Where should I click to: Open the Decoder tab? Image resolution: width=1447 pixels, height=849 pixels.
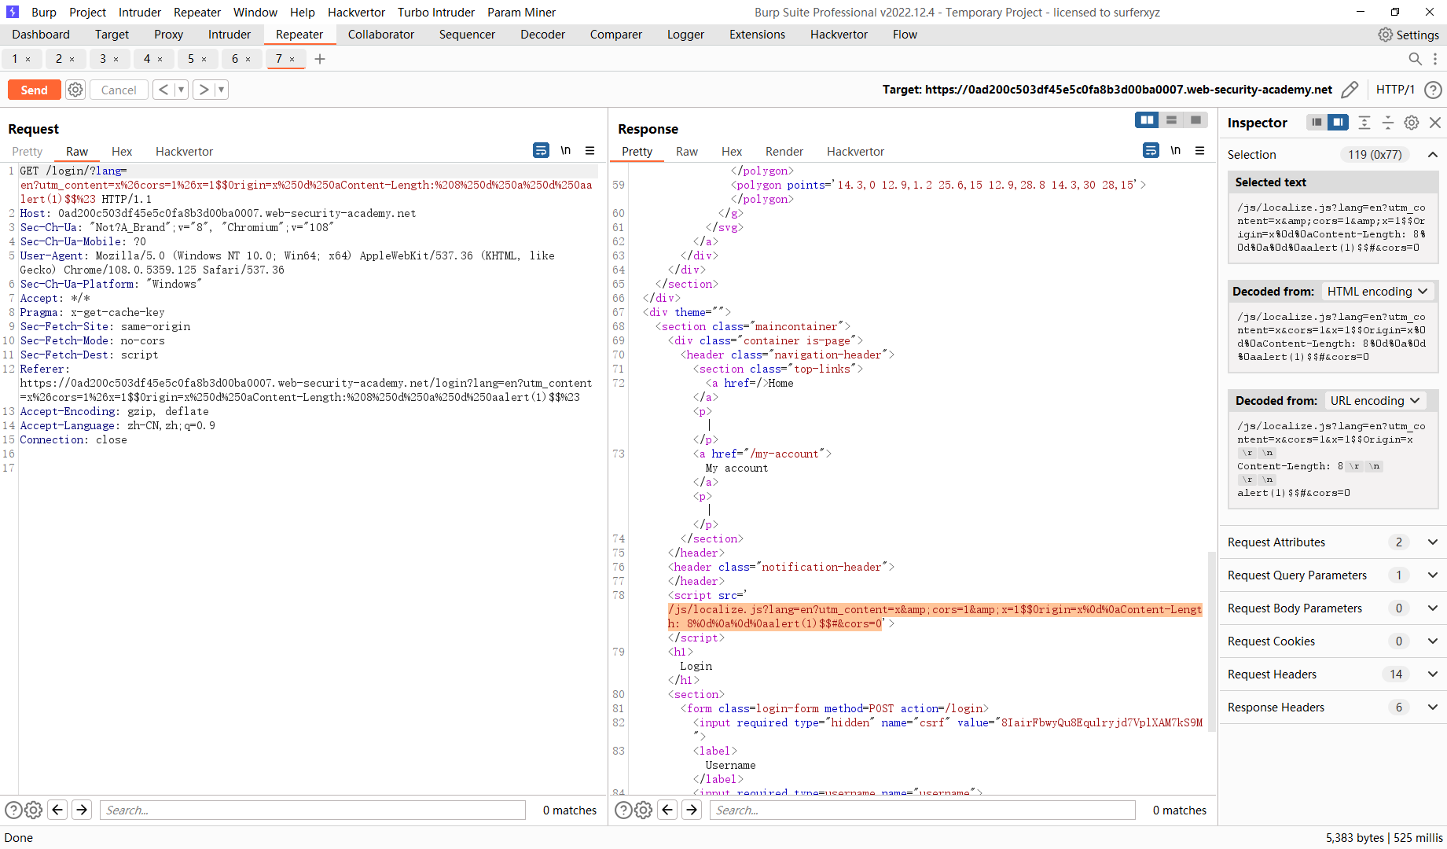click(542, 35)
